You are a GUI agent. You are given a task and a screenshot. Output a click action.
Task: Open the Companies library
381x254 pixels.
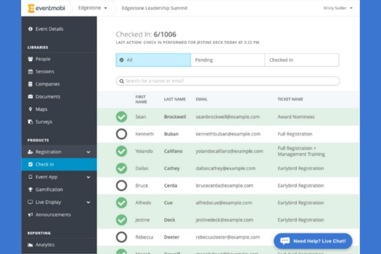47,84
